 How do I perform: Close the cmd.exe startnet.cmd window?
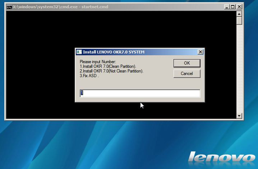(239, 7)
